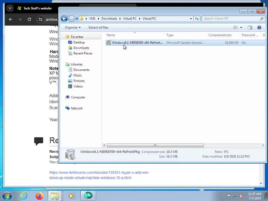
Task: Select Computer in the navigation pane
Action: (x=78, y=97)
